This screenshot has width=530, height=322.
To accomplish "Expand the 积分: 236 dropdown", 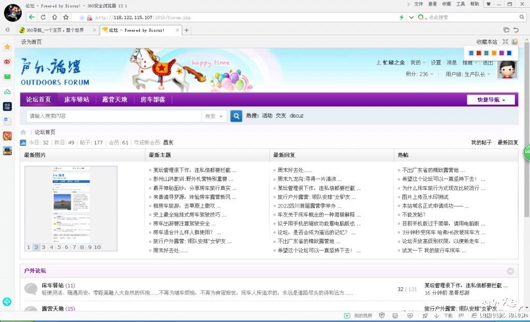I will pos(419,74).
